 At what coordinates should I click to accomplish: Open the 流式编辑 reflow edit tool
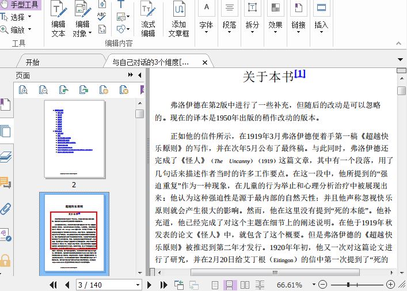[148, 19]
